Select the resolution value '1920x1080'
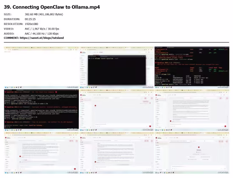Screen dimensions: 233x178 [31, 24]
